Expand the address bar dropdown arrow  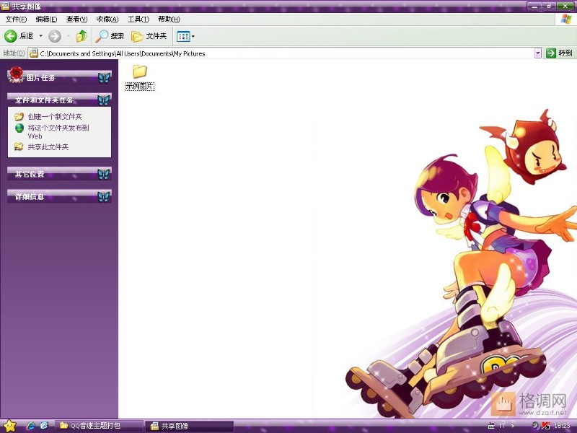click(537, 53)
